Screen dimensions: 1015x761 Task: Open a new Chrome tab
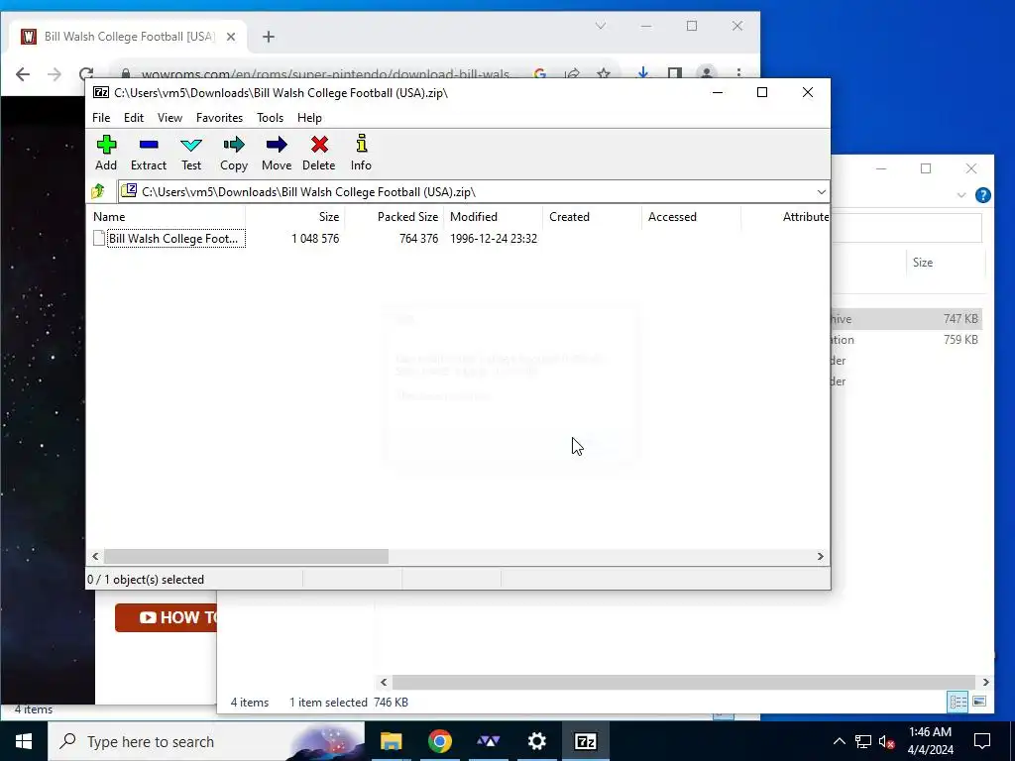pos(269,37)
